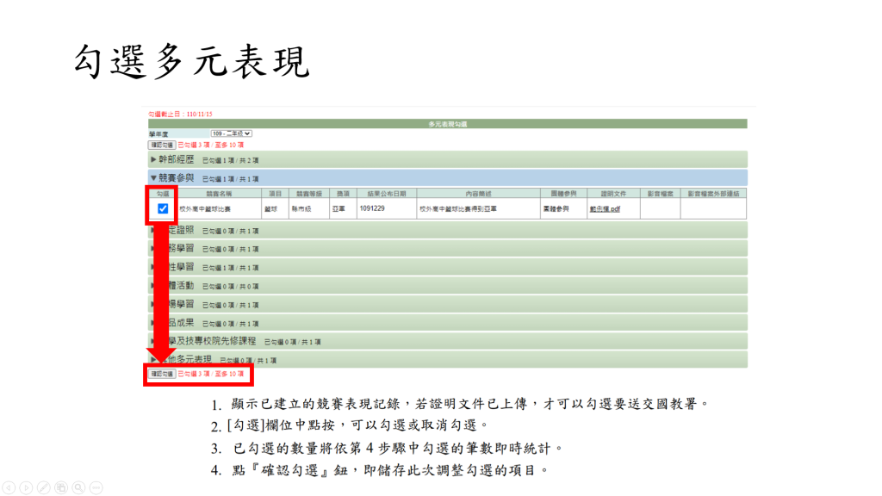Show all slides using the grid icon
Viewport: 882px width, 496px height.
(61, 487)
